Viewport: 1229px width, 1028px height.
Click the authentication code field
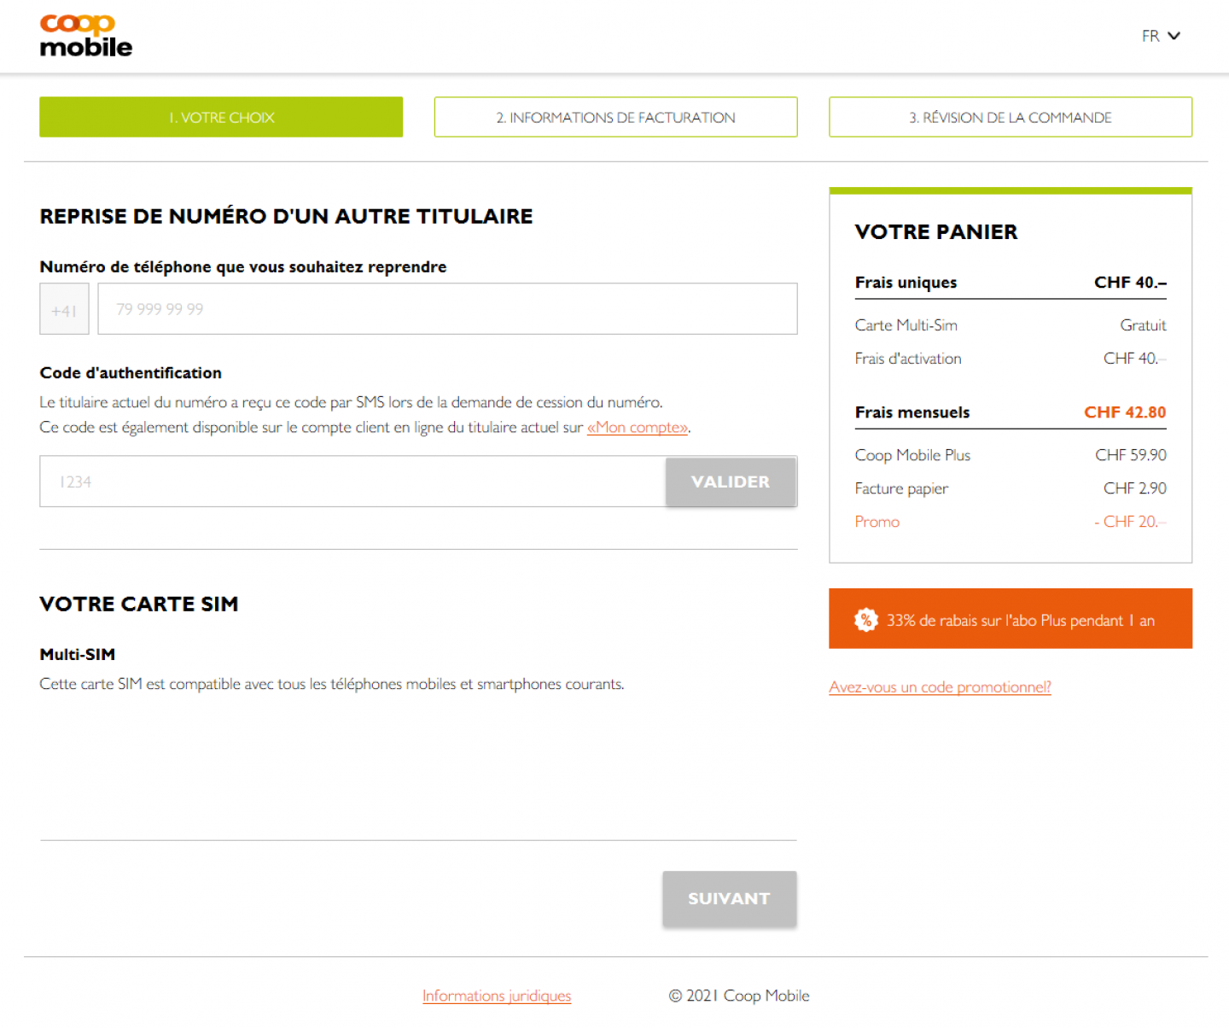(x=352, y=482)
